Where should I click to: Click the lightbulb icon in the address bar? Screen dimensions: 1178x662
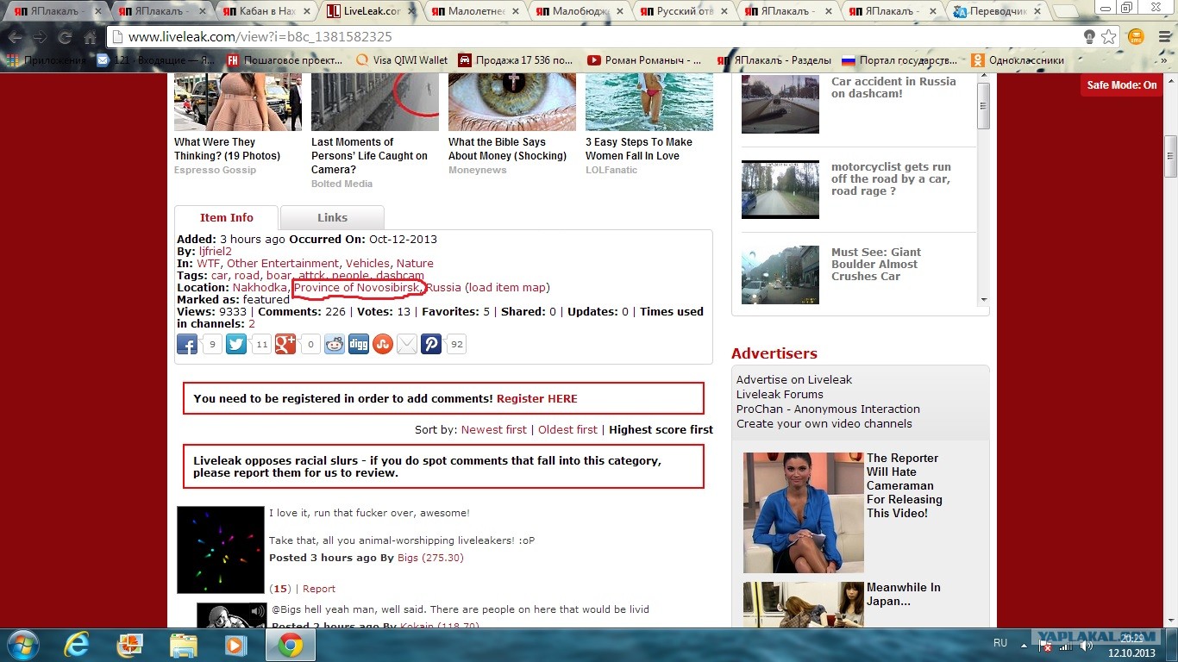1089,37
